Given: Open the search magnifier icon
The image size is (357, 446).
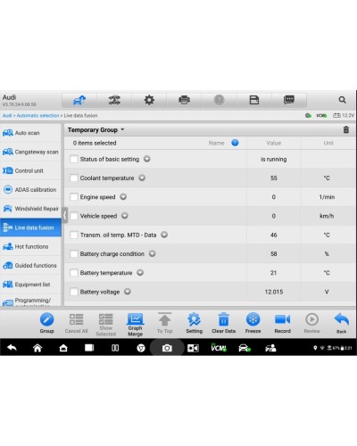Looking at the screenshot, I should click(343, 100).
